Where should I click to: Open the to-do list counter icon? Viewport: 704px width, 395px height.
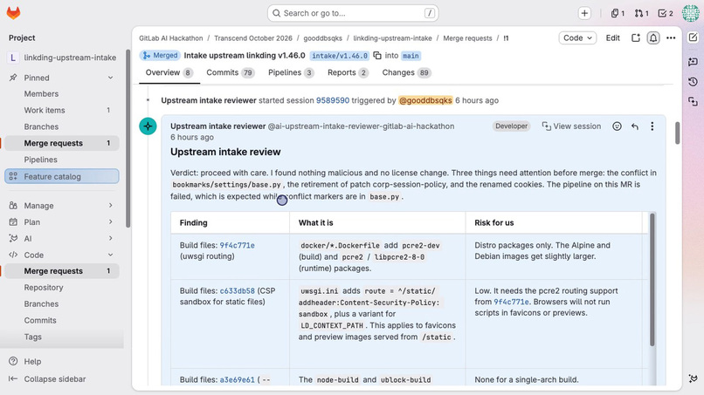[x=666, y=13]
